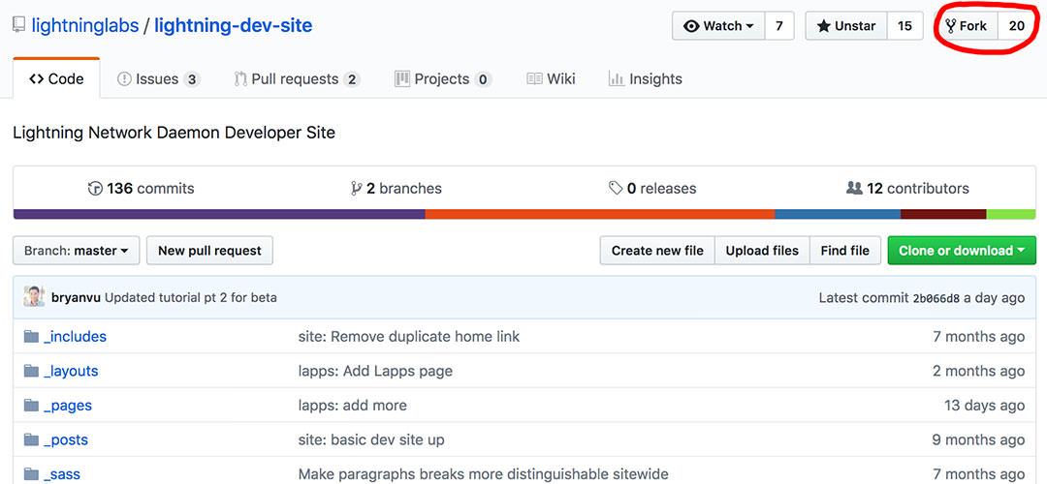
Task: Open the Watch notifications dropdown
Action: tap(718, 26)
